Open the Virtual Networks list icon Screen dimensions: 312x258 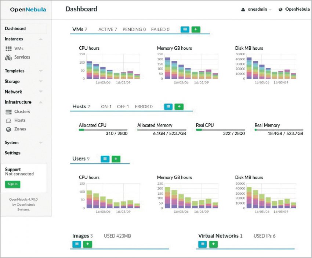(202, 244)
